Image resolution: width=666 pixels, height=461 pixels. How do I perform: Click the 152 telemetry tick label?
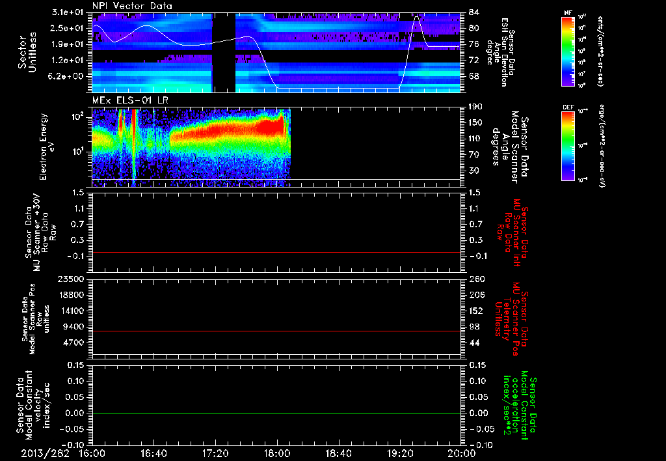click(x=475, y=311)
